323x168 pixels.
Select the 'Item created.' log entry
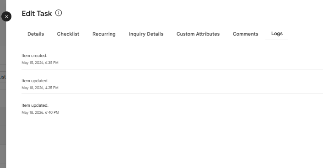point(34,56)
